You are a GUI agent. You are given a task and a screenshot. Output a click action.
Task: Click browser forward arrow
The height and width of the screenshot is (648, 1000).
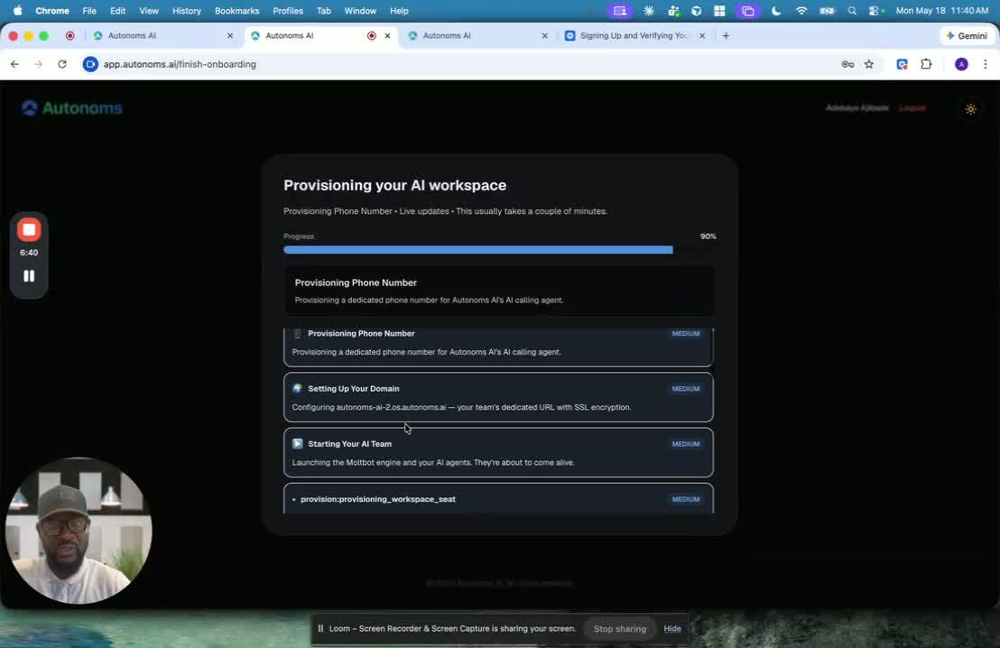click(38, 64)
